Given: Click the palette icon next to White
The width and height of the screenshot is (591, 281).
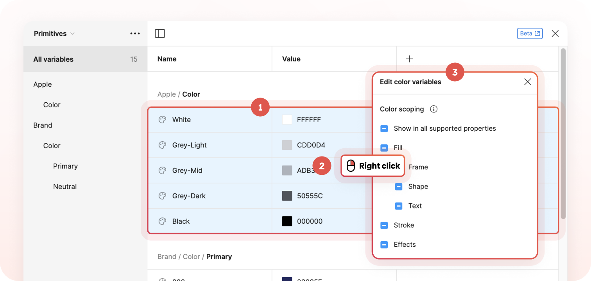Looking at the screenshot, I should (162, 119).
